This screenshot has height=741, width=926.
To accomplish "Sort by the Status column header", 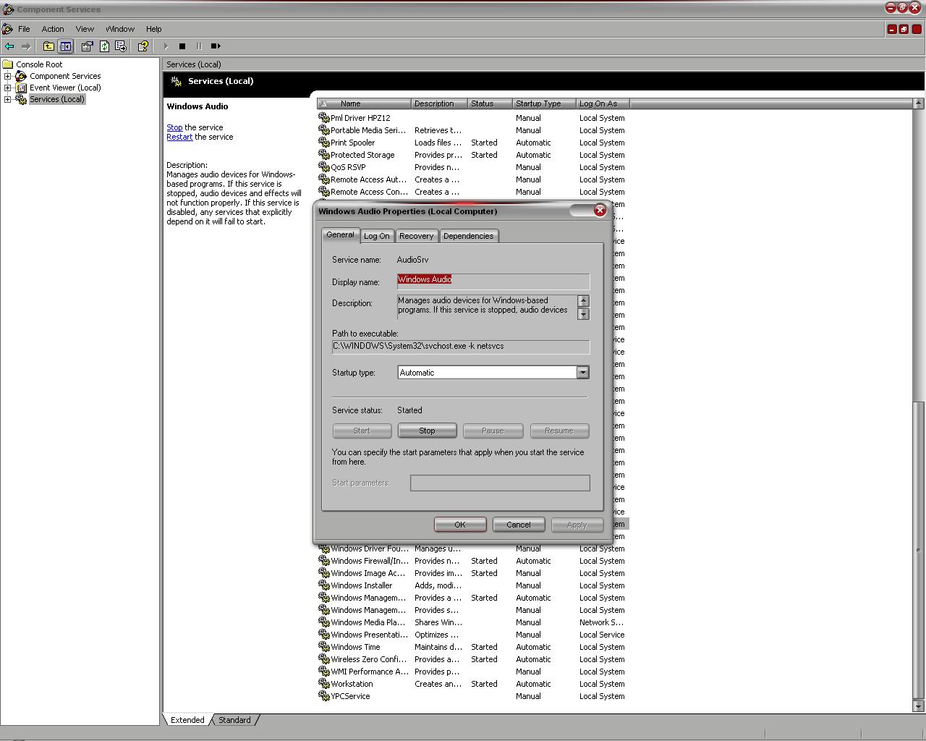I will [x=490, y=103].
